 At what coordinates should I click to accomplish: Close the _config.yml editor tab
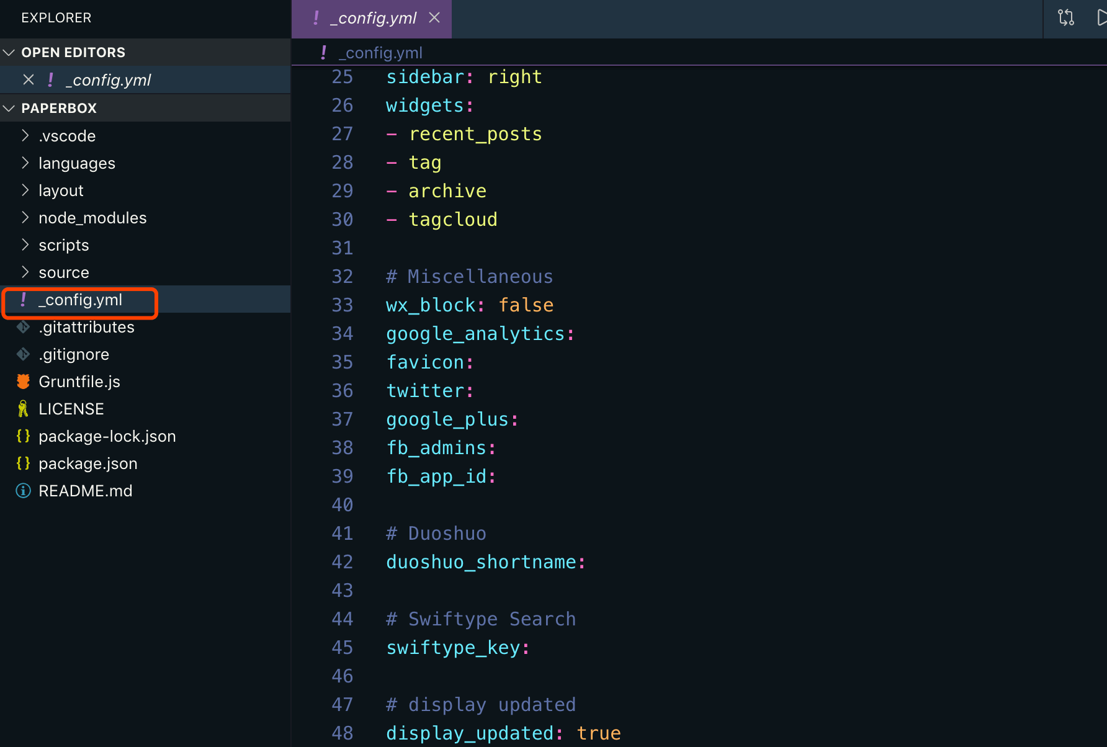click(434, 18)
